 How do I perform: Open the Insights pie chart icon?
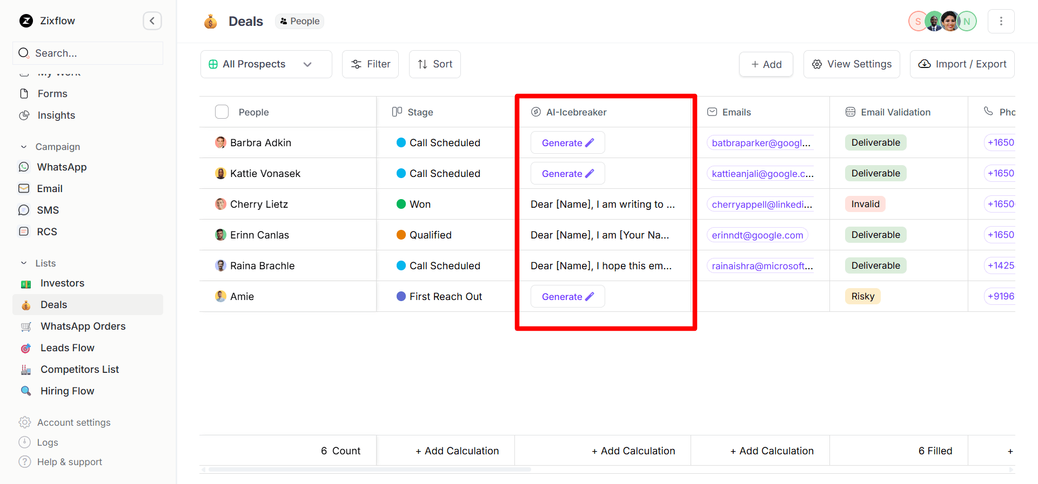[x=24, y=115]
